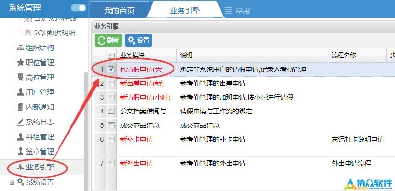Open SQL数据明细 in the sidebar tree
Viewport: 395px width, 191px height.
(x=55, y=33)
